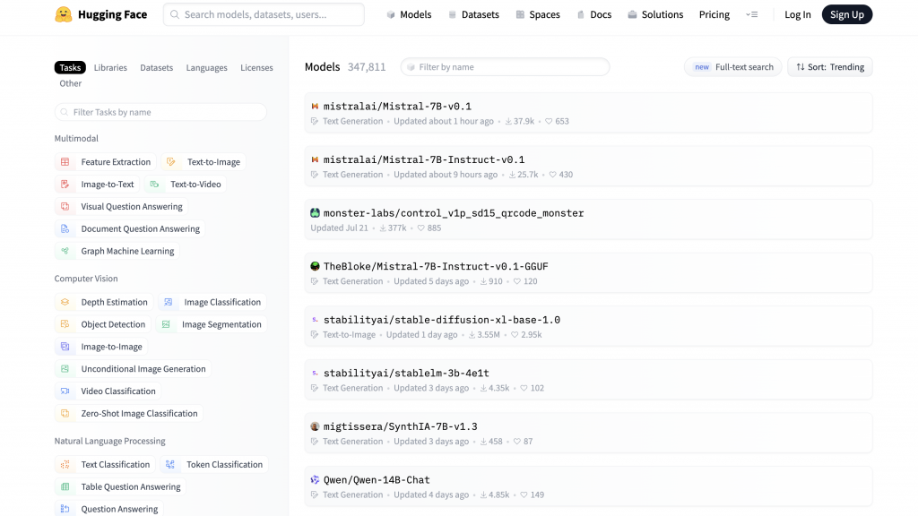Screen dimensions: 918x516
Task: Click the Visual Question Answering icon
Action: (65, 207)
